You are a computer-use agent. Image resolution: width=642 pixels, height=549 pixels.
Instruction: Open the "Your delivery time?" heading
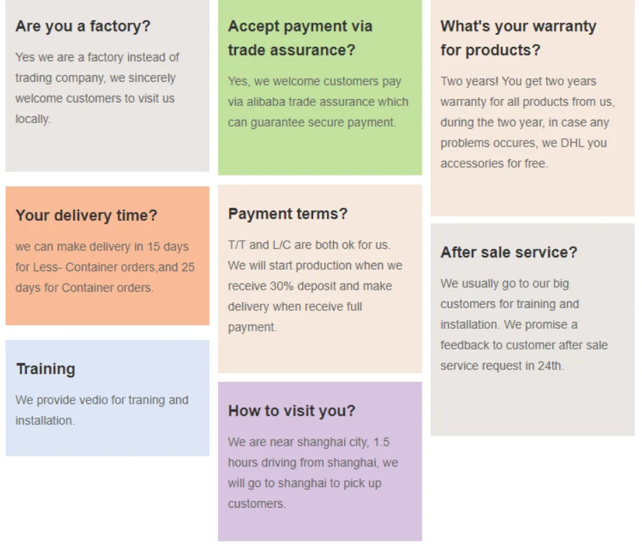pos(87,215)
